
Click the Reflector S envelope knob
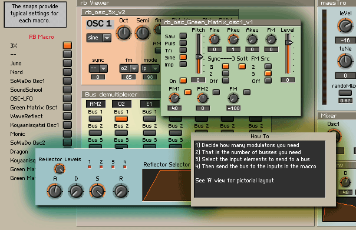(x=97, y=191)
